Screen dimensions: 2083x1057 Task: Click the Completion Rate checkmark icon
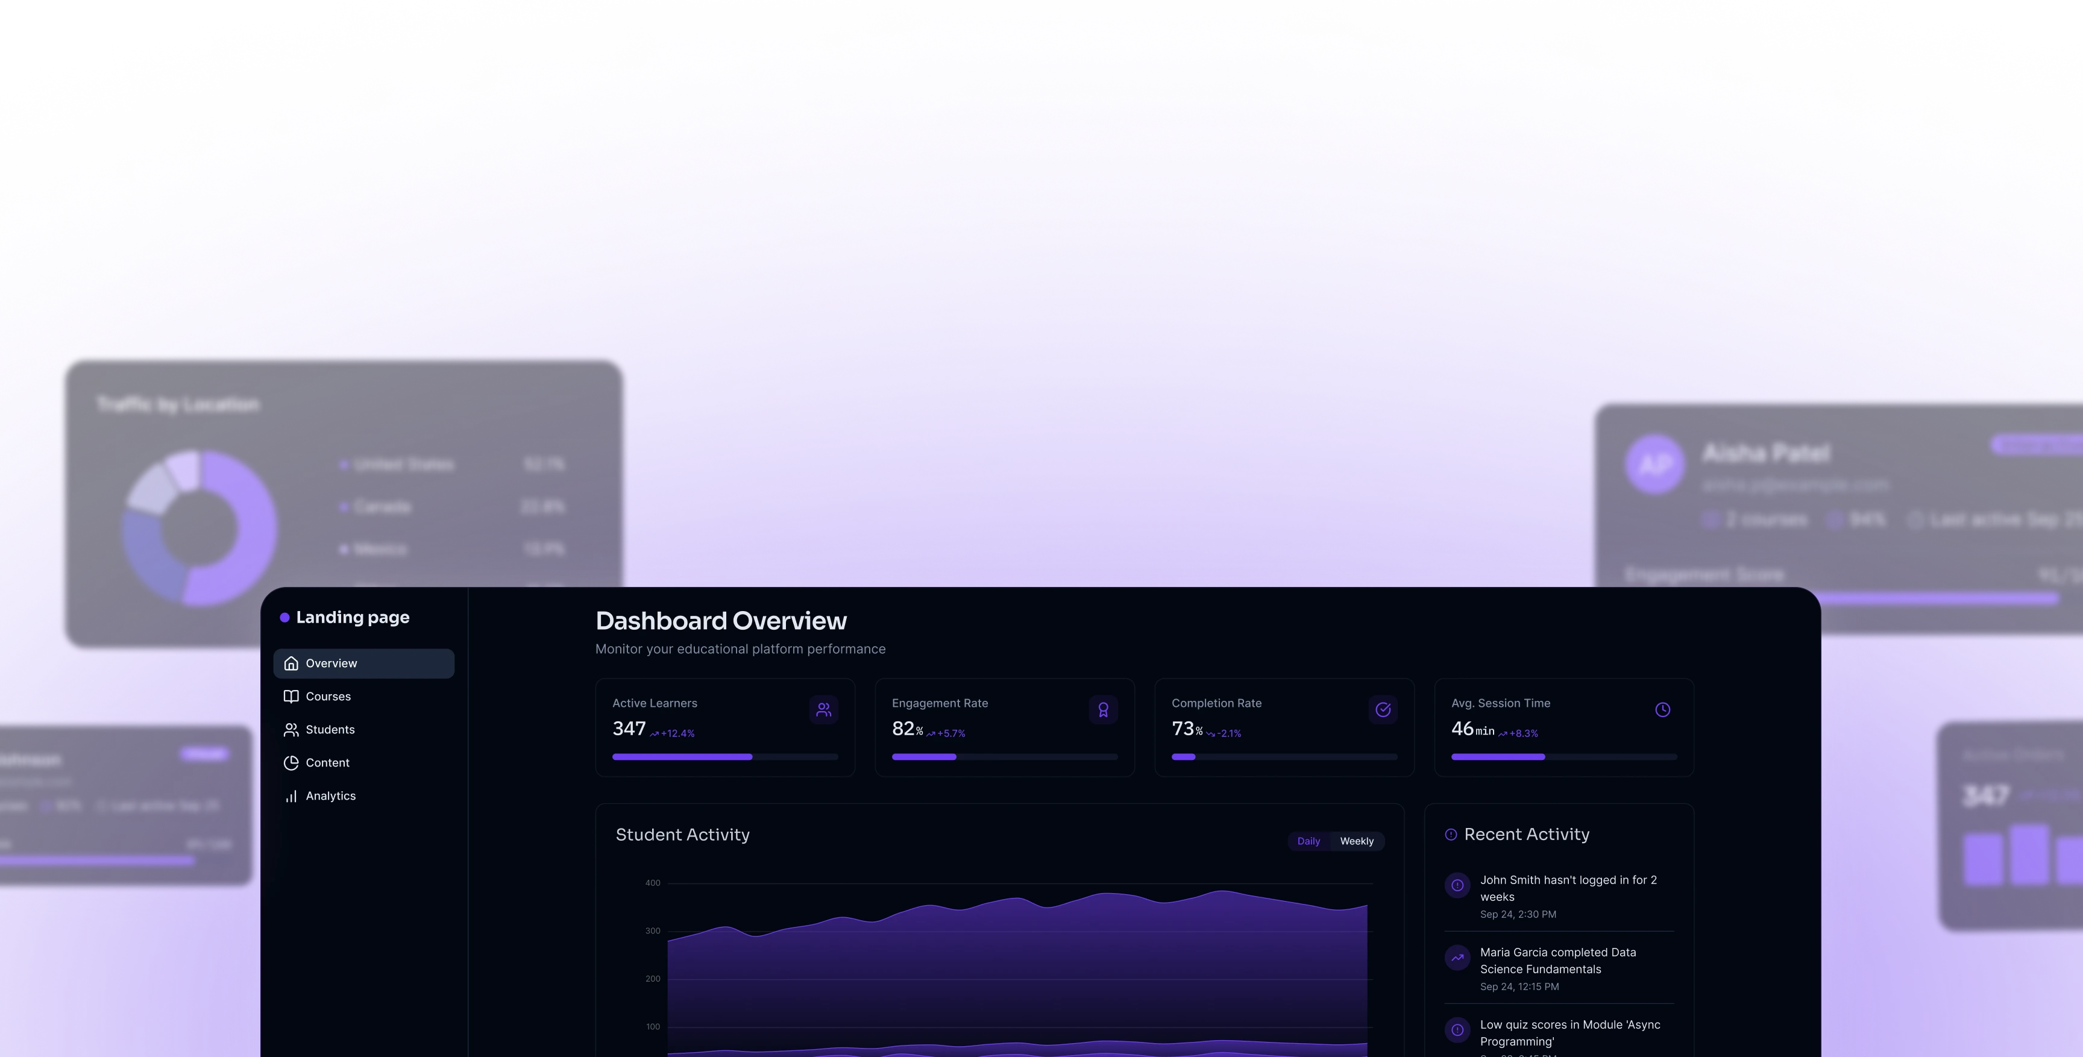(1383, 709)
